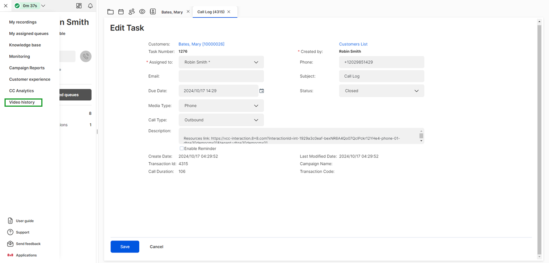Open the calendar tasks icon in tab bar
The image size is (549, 263).
pyautogui.click(x=121, y=12)
